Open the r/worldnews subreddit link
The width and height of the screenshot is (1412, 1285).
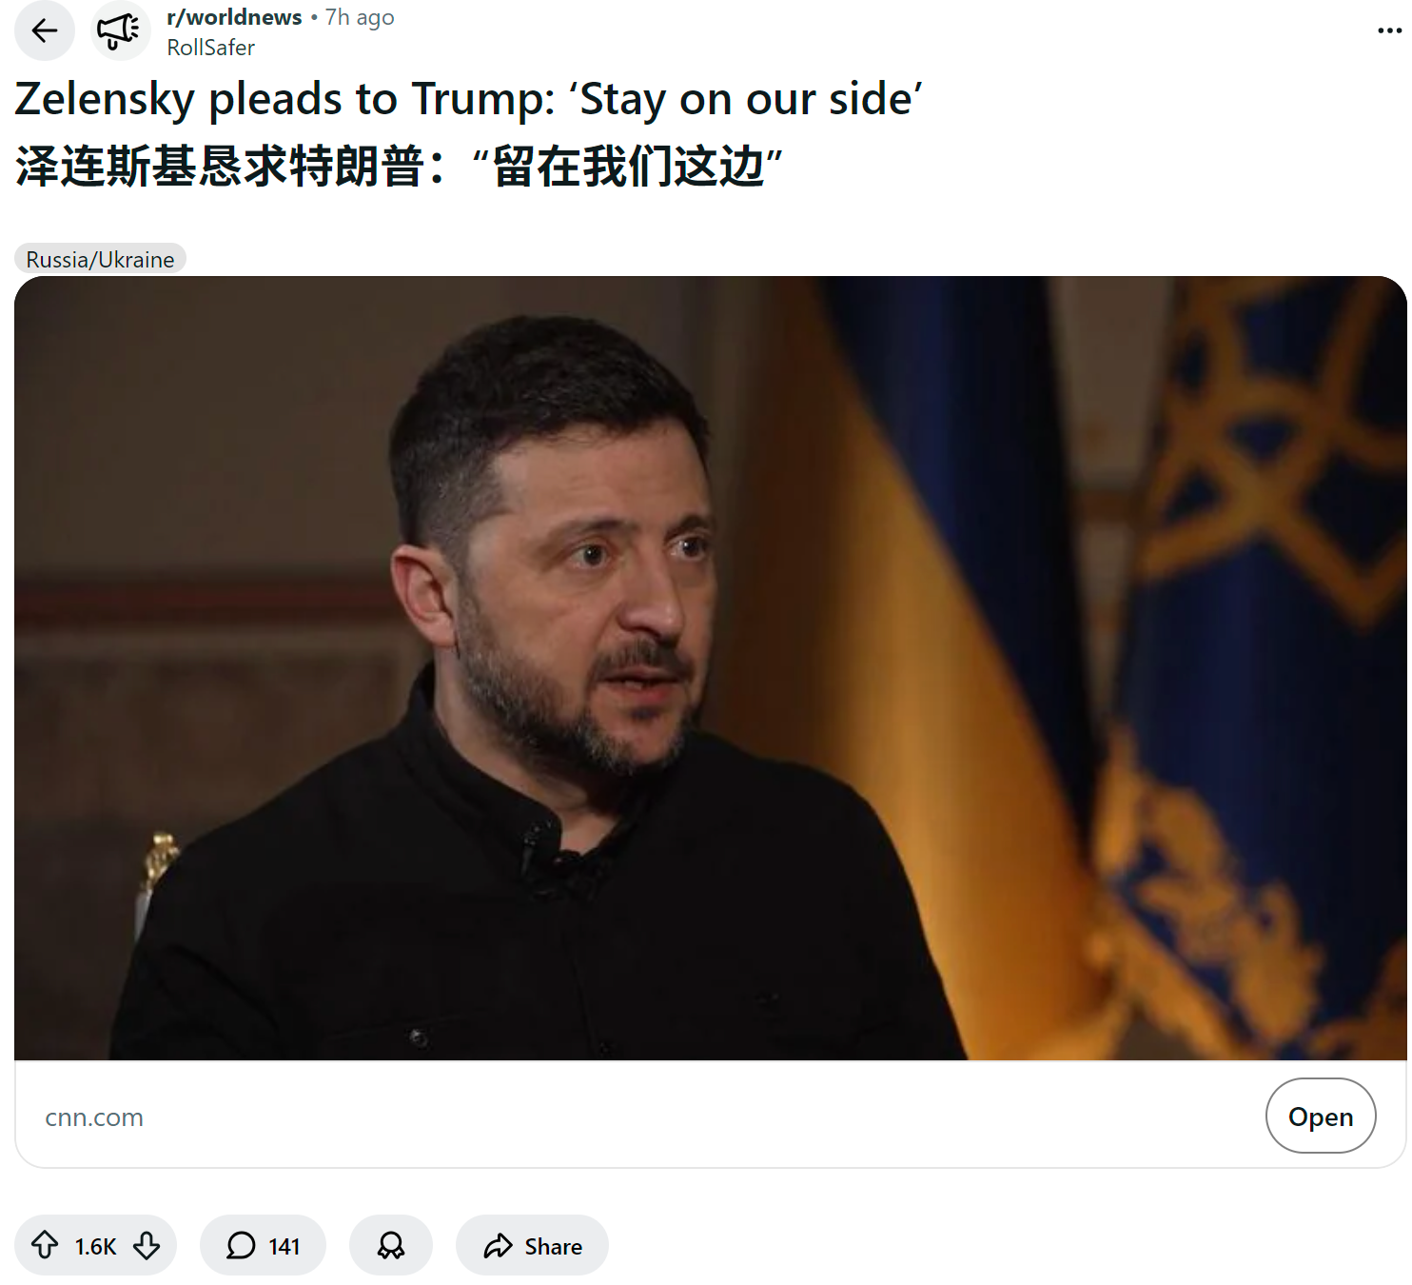(x=234, y=17)
